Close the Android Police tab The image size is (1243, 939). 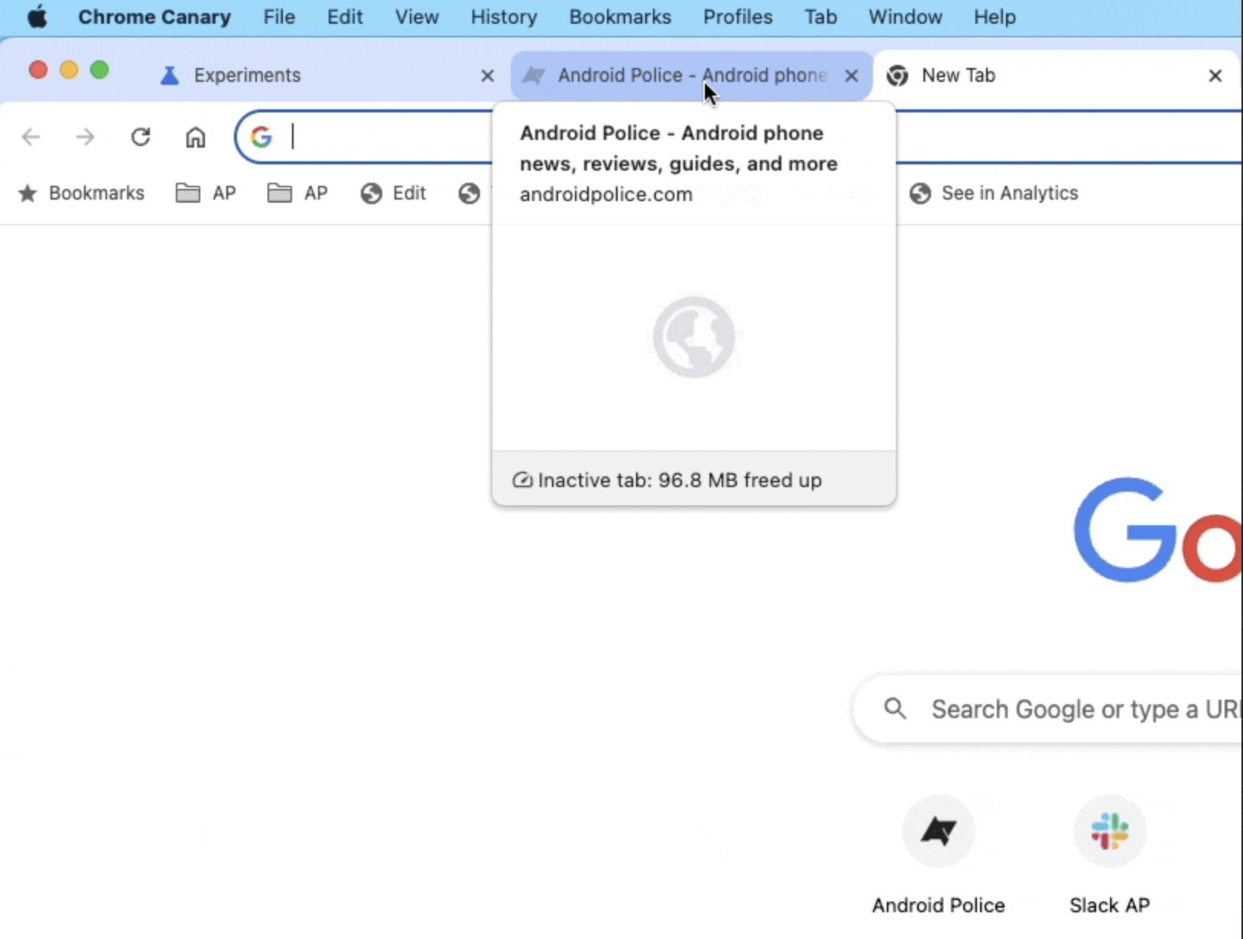pyautogui.click(x=851, y=76)
